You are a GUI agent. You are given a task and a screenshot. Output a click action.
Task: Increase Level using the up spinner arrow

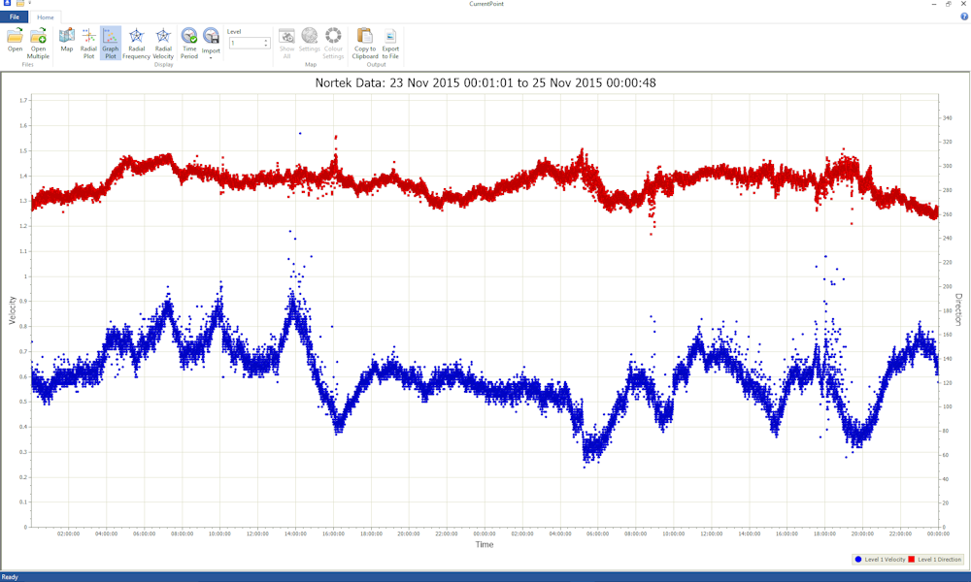point(266,41)
